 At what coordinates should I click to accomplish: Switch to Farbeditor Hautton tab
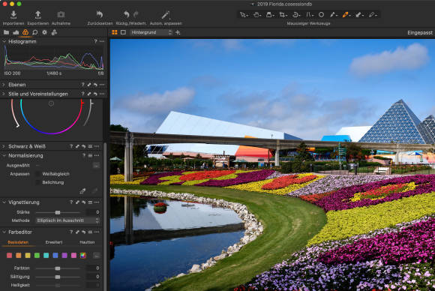coord(87,242)
